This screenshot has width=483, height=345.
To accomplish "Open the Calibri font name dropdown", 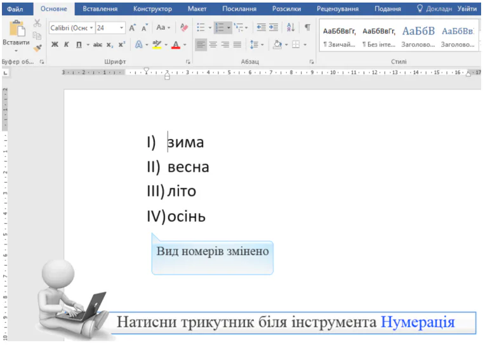I will point(91,29).
